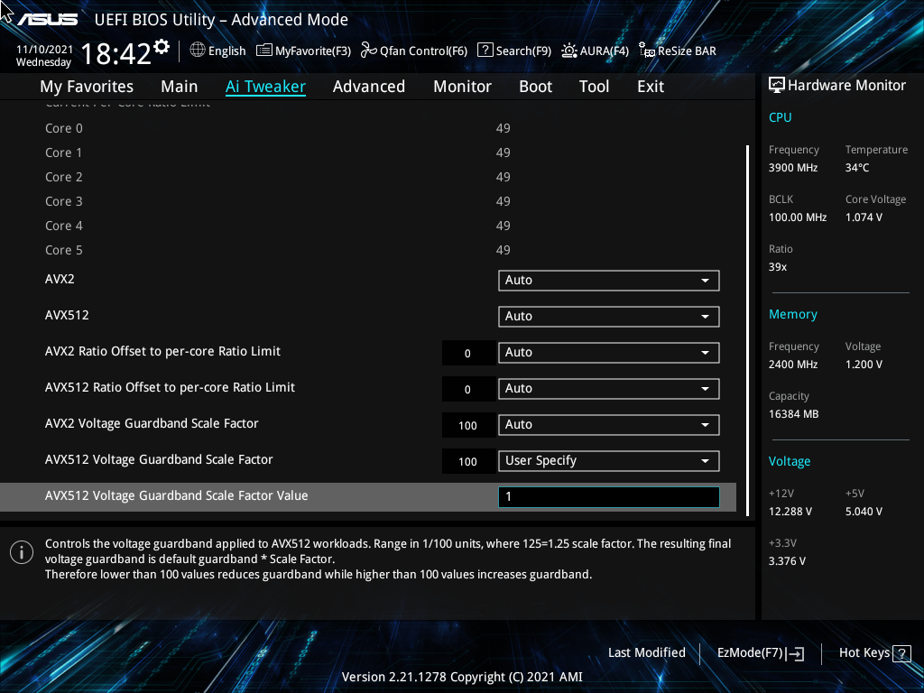Click the Voltage heading in Hardware Monitor
This screenshot has height=693, width=924.
coord(789,461)
